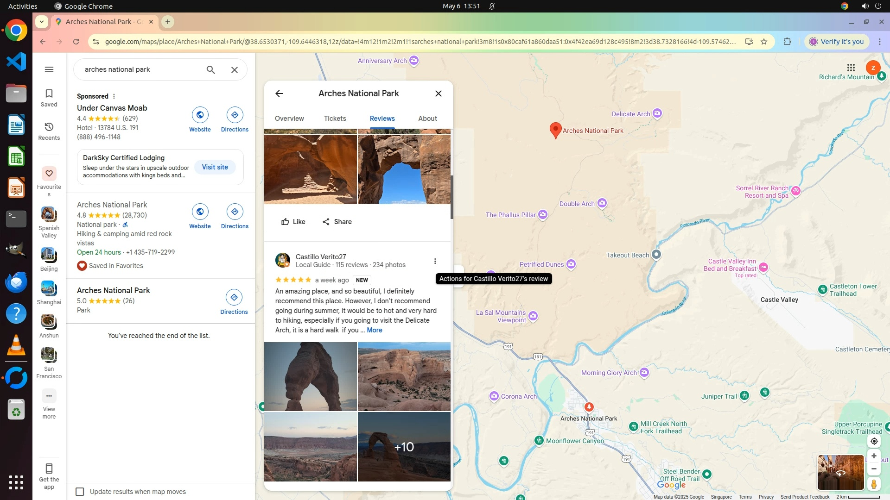The width and height of the screenshot is (890, 500).
Task: Open the Google apps grid icon
Action: (x=851, y=68)
